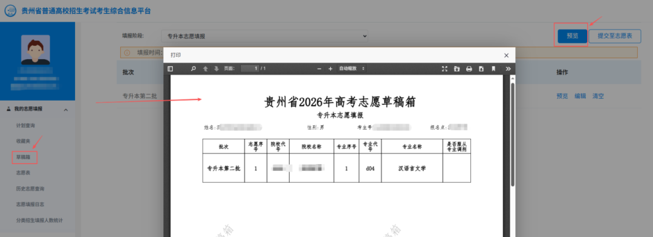Click 贵州省2026年高考志愿草稿箱 heading
Viewport: 653px width, 237px height.
(x=340, y=102)
